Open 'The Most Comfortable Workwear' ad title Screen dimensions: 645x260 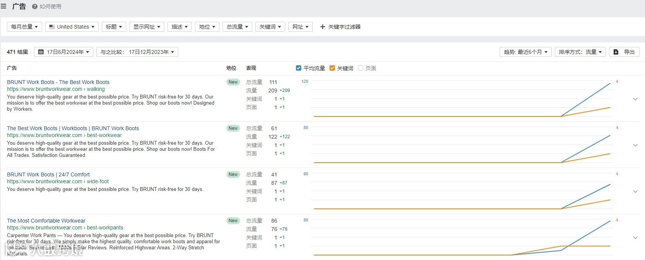46,221
